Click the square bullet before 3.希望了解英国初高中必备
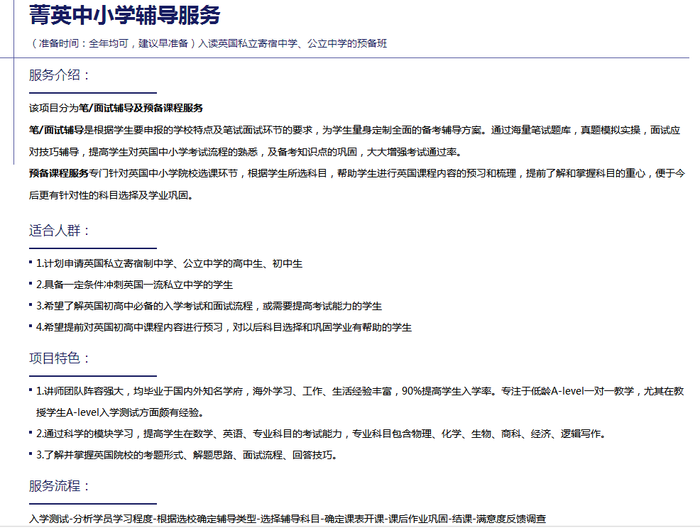This screenshot has height=528, width=700. click(x=31, y=305)
